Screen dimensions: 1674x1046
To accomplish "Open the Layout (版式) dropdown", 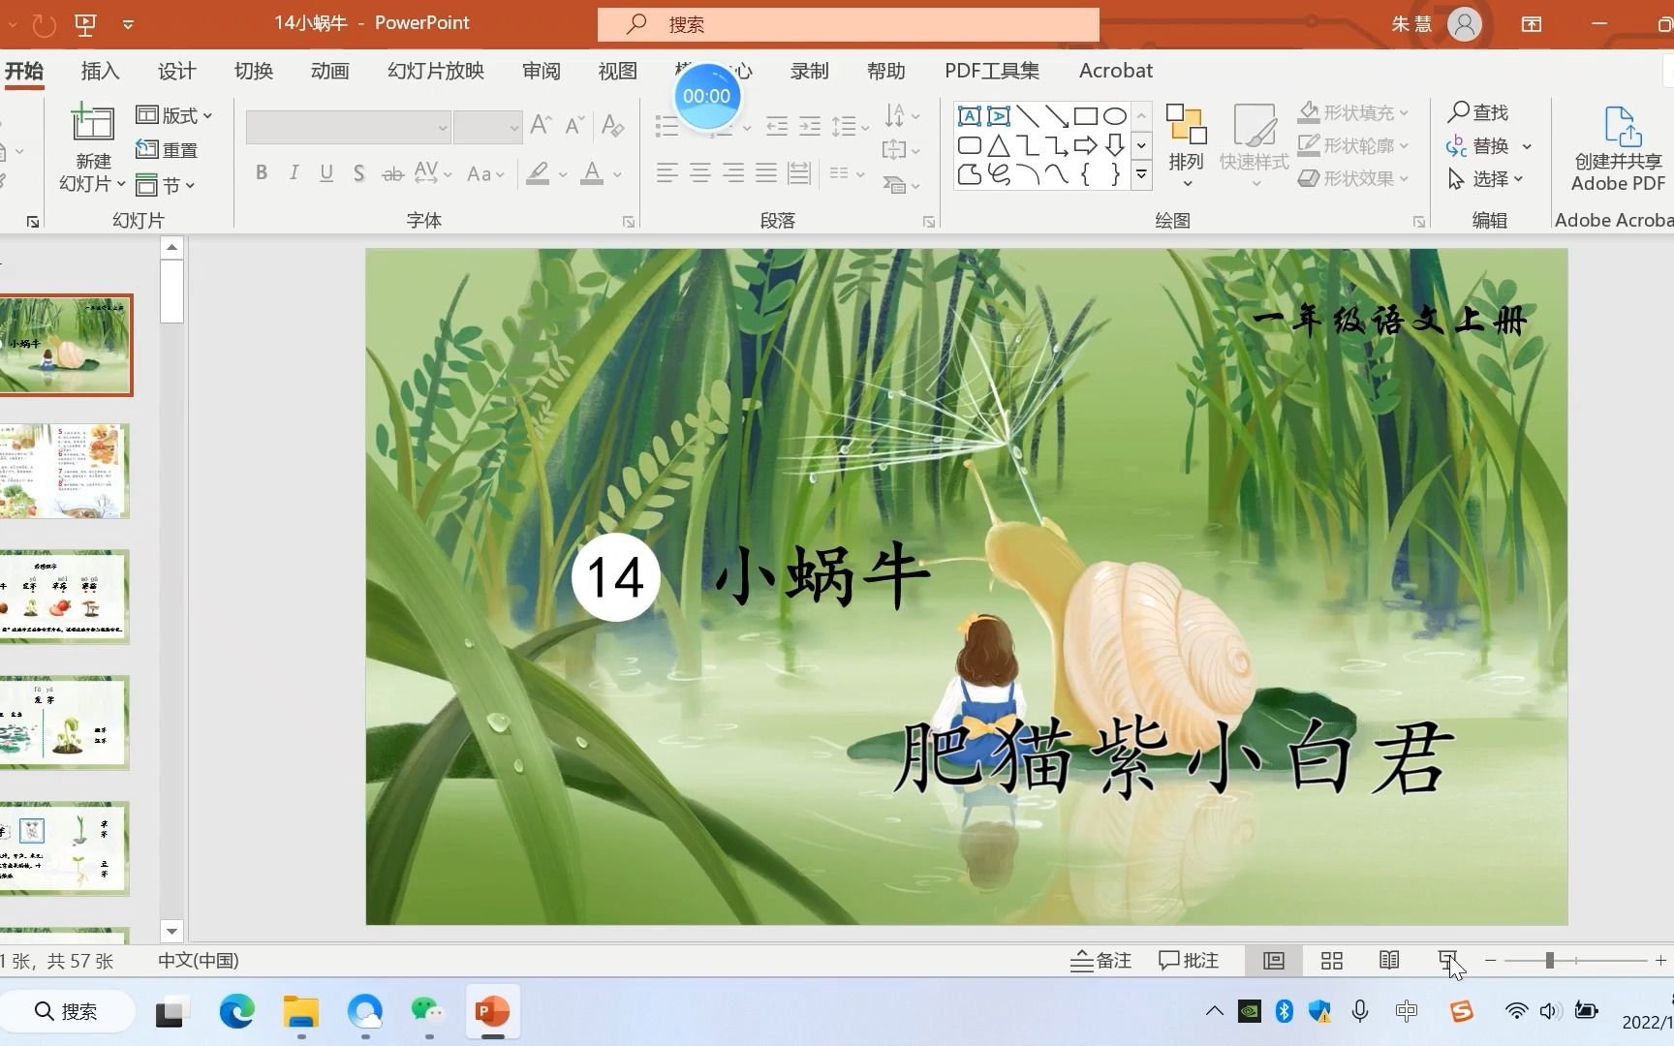I will 174,115.
